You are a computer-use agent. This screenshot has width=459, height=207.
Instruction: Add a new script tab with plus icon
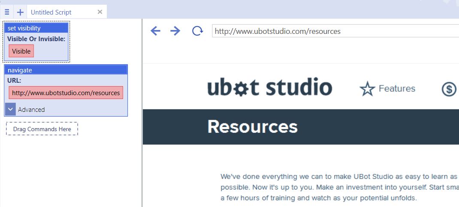click(20, 12)
